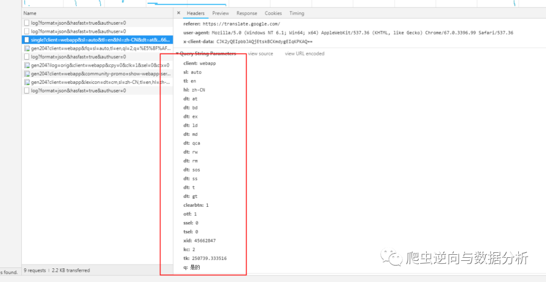Select the gen204?ilog=orig&client=webapp request
The width and height of the screenshot is (546, 282).
point(98,65)
